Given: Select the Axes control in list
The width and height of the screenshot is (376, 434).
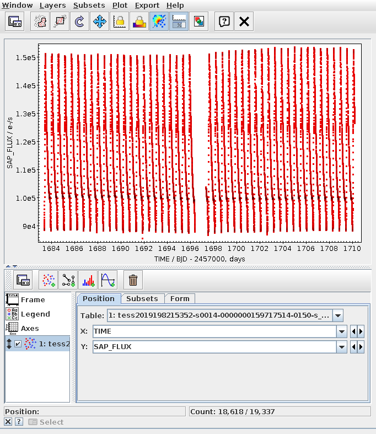Looking at the screenshot, I should [30, 328].
